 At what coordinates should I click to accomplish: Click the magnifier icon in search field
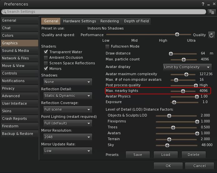coord(4,12)
